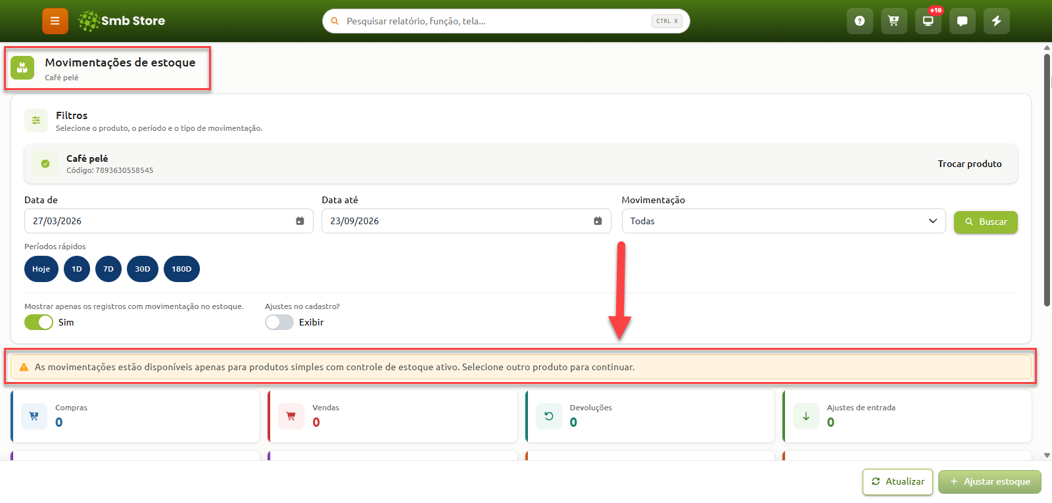The height and width of the screenshot is (503, 1052).
Task: Click the Vendas red cart icon
Action: pyautogui.click(x=291, y=416)
